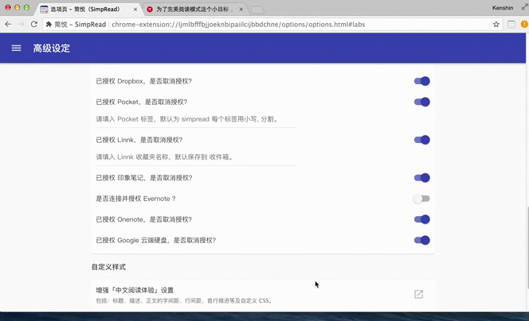Toggle the 印象笔记 authorization switch

click(421, 178)
